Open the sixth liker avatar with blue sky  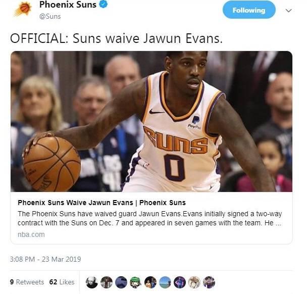click(x=165, y=282)
